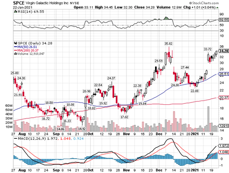Screen dimensions: 229x173
Task: Click the 'Chg +1.01 (+3.04%)' text
Action: tap(199, 8)
